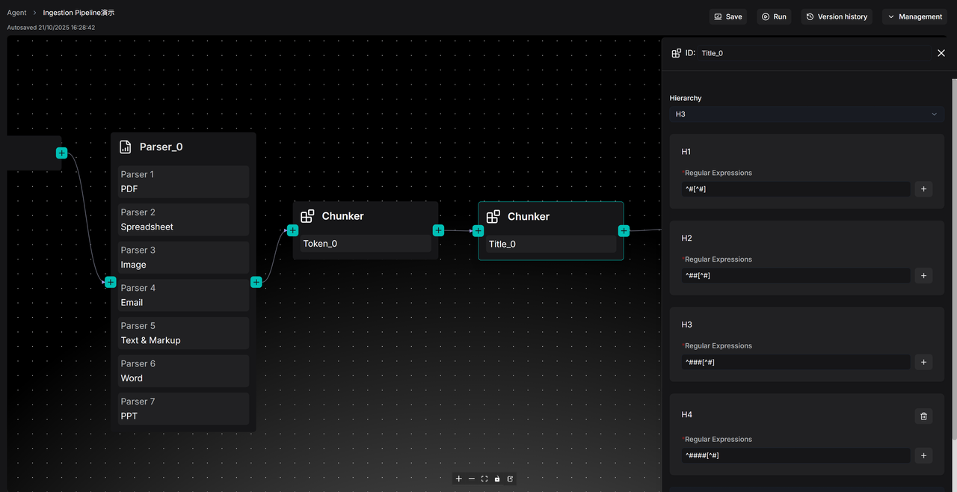Viewport: 957px width, 492px height.
Task: Click the H1 regular expression input field
Action: tap(796, 189)
